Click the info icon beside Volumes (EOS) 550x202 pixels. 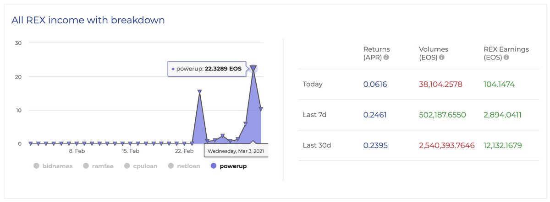(x=442, y=58)
